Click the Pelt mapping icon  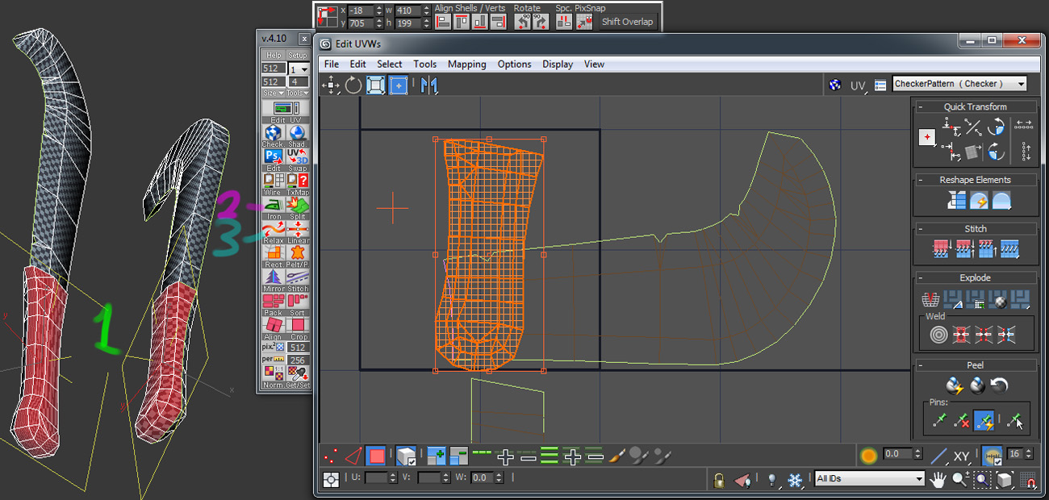pos(298,253)
